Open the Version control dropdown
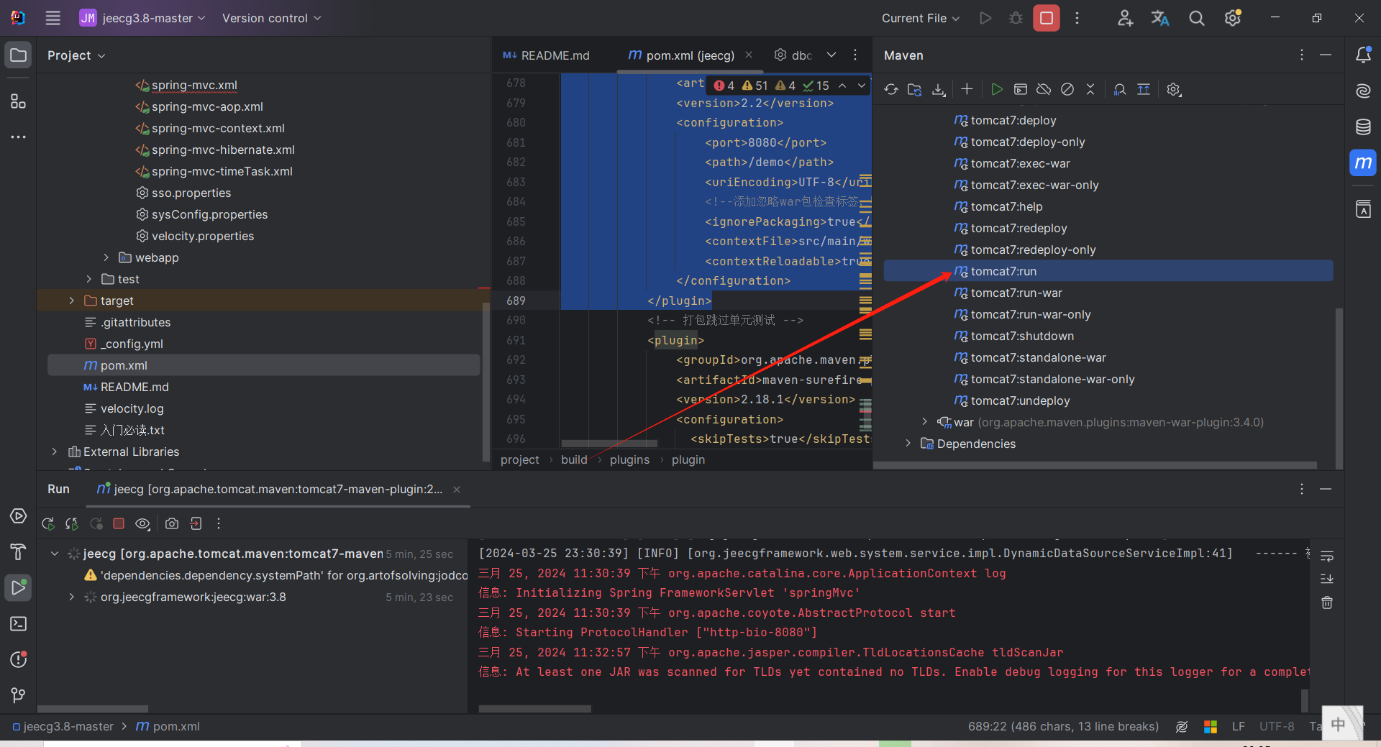Screen dimensions: 1381x747 [x=271, y=18]
